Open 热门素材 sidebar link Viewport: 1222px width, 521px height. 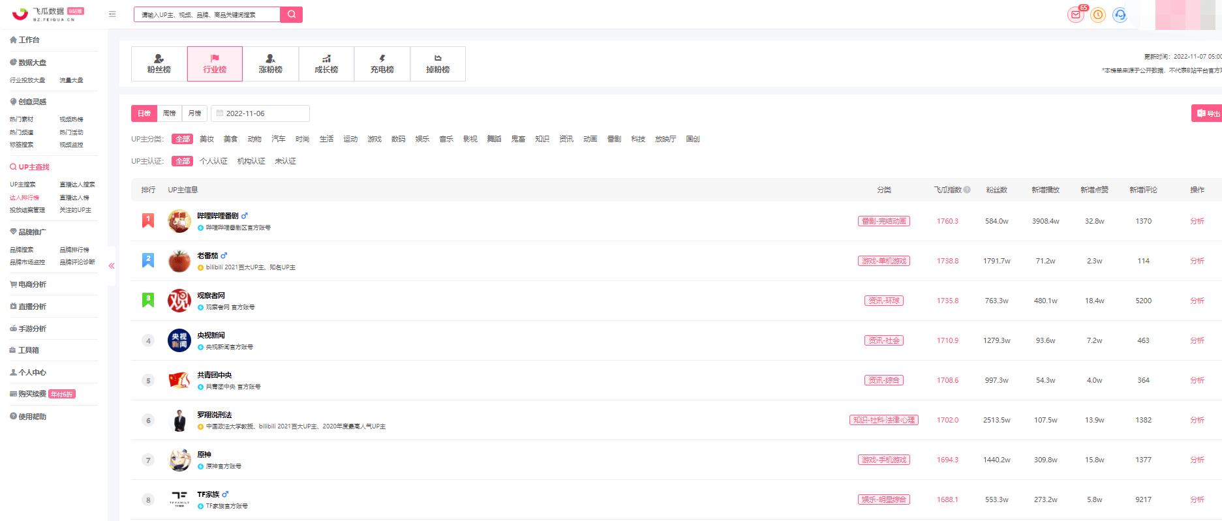[22, 119]
